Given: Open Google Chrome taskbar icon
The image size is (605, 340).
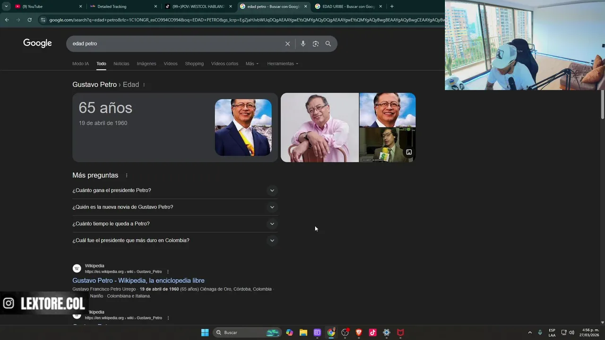Looking at the screenshot, I should click(x=331, y=332).
